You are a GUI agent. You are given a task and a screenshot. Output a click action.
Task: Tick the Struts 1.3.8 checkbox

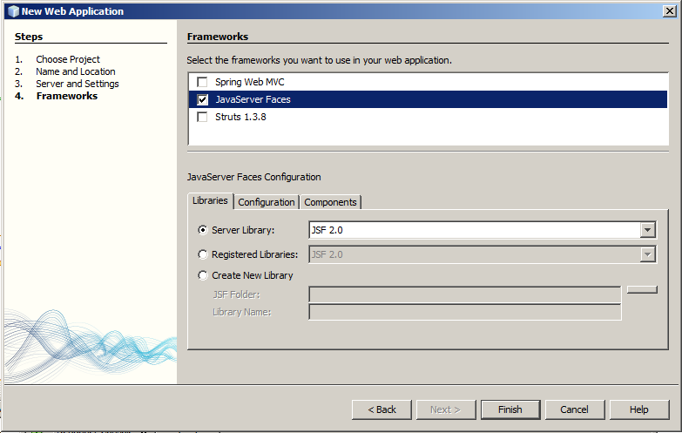coord(203,117)
